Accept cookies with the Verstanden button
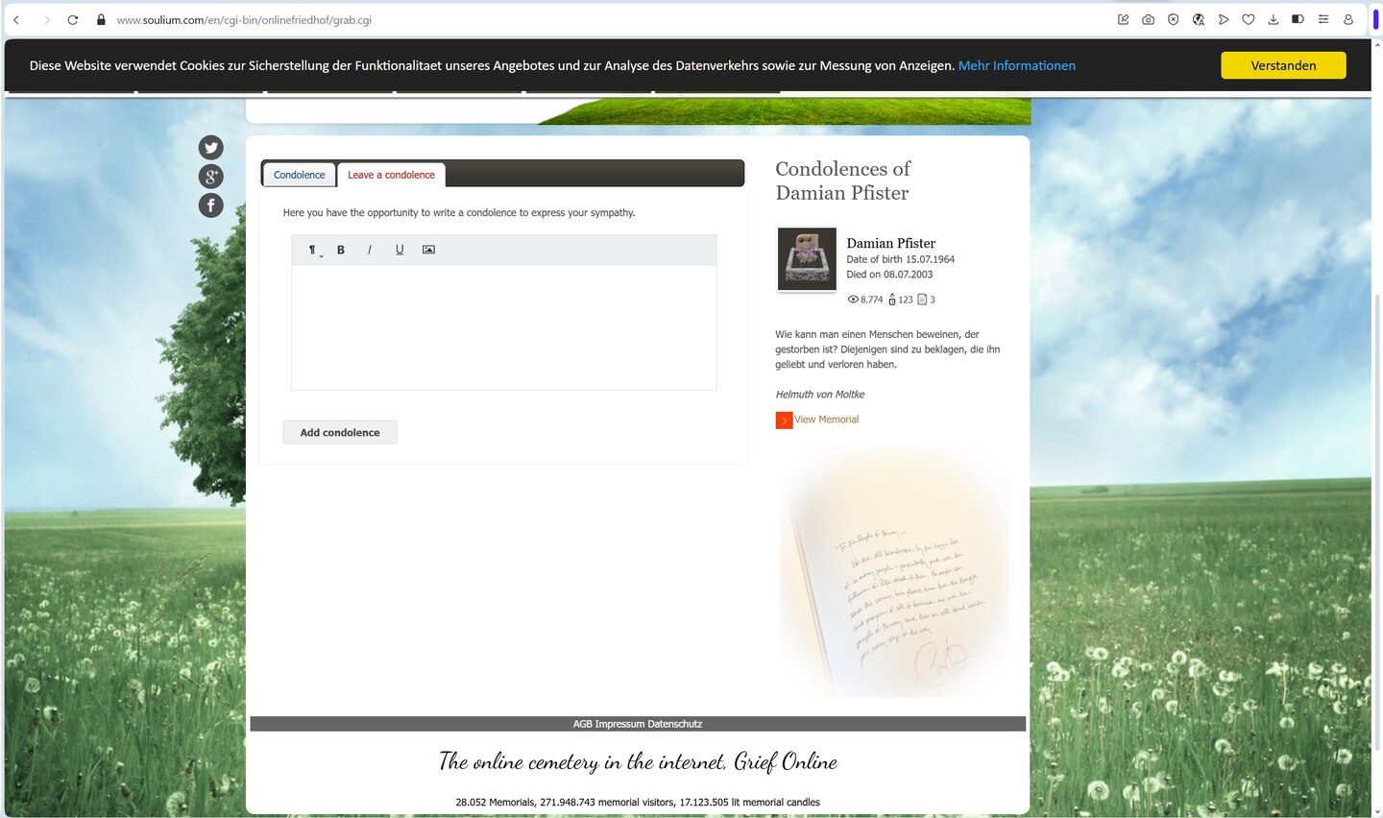This screenshot has height=818, width=1383. tap(1283, 65)
